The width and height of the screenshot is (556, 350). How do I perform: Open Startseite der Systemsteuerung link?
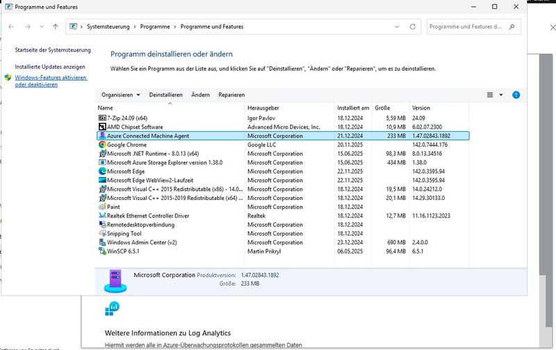53,50
